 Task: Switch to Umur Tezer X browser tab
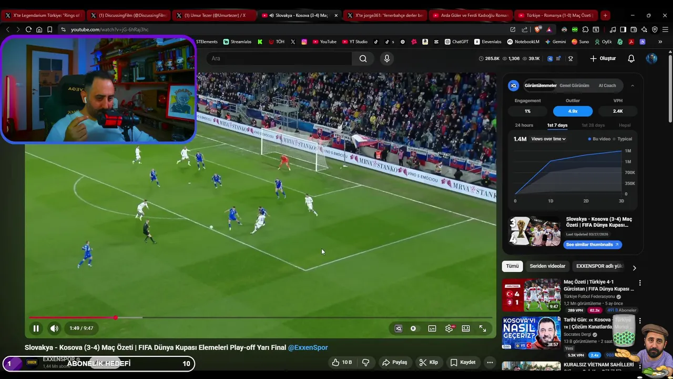click(214, 15)
